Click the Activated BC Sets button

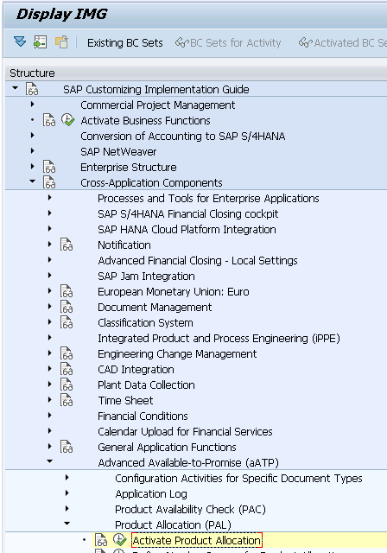[x=343, y=42]
